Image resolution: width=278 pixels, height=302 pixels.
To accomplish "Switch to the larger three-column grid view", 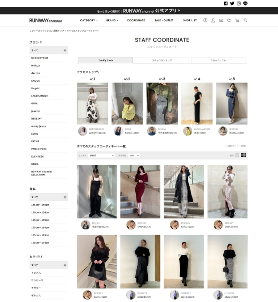I will click(237, 155).
